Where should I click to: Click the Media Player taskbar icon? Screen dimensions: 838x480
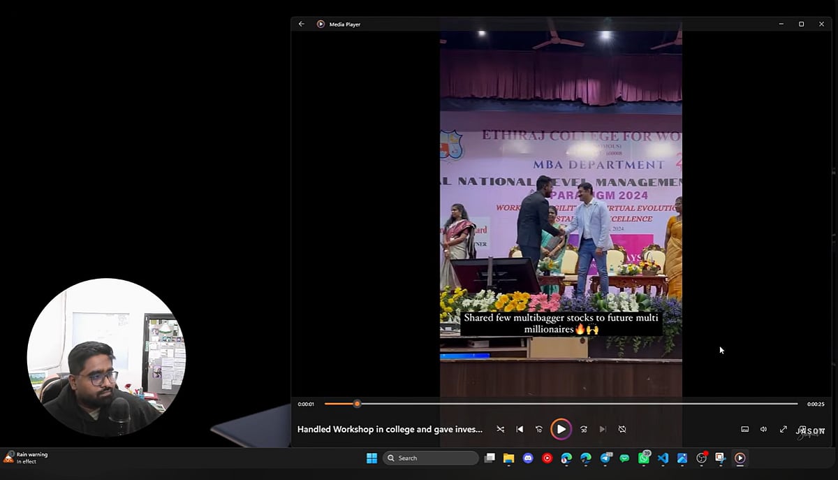click(740, 458)
